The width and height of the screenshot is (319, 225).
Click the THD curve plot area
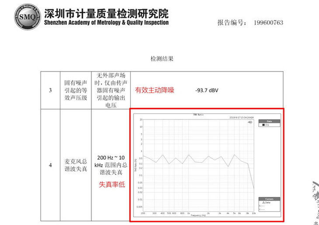click(x=198, y=165)
